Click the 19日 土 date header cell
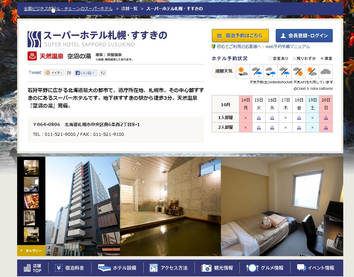The image size is (354, 277). click(312, 104)
